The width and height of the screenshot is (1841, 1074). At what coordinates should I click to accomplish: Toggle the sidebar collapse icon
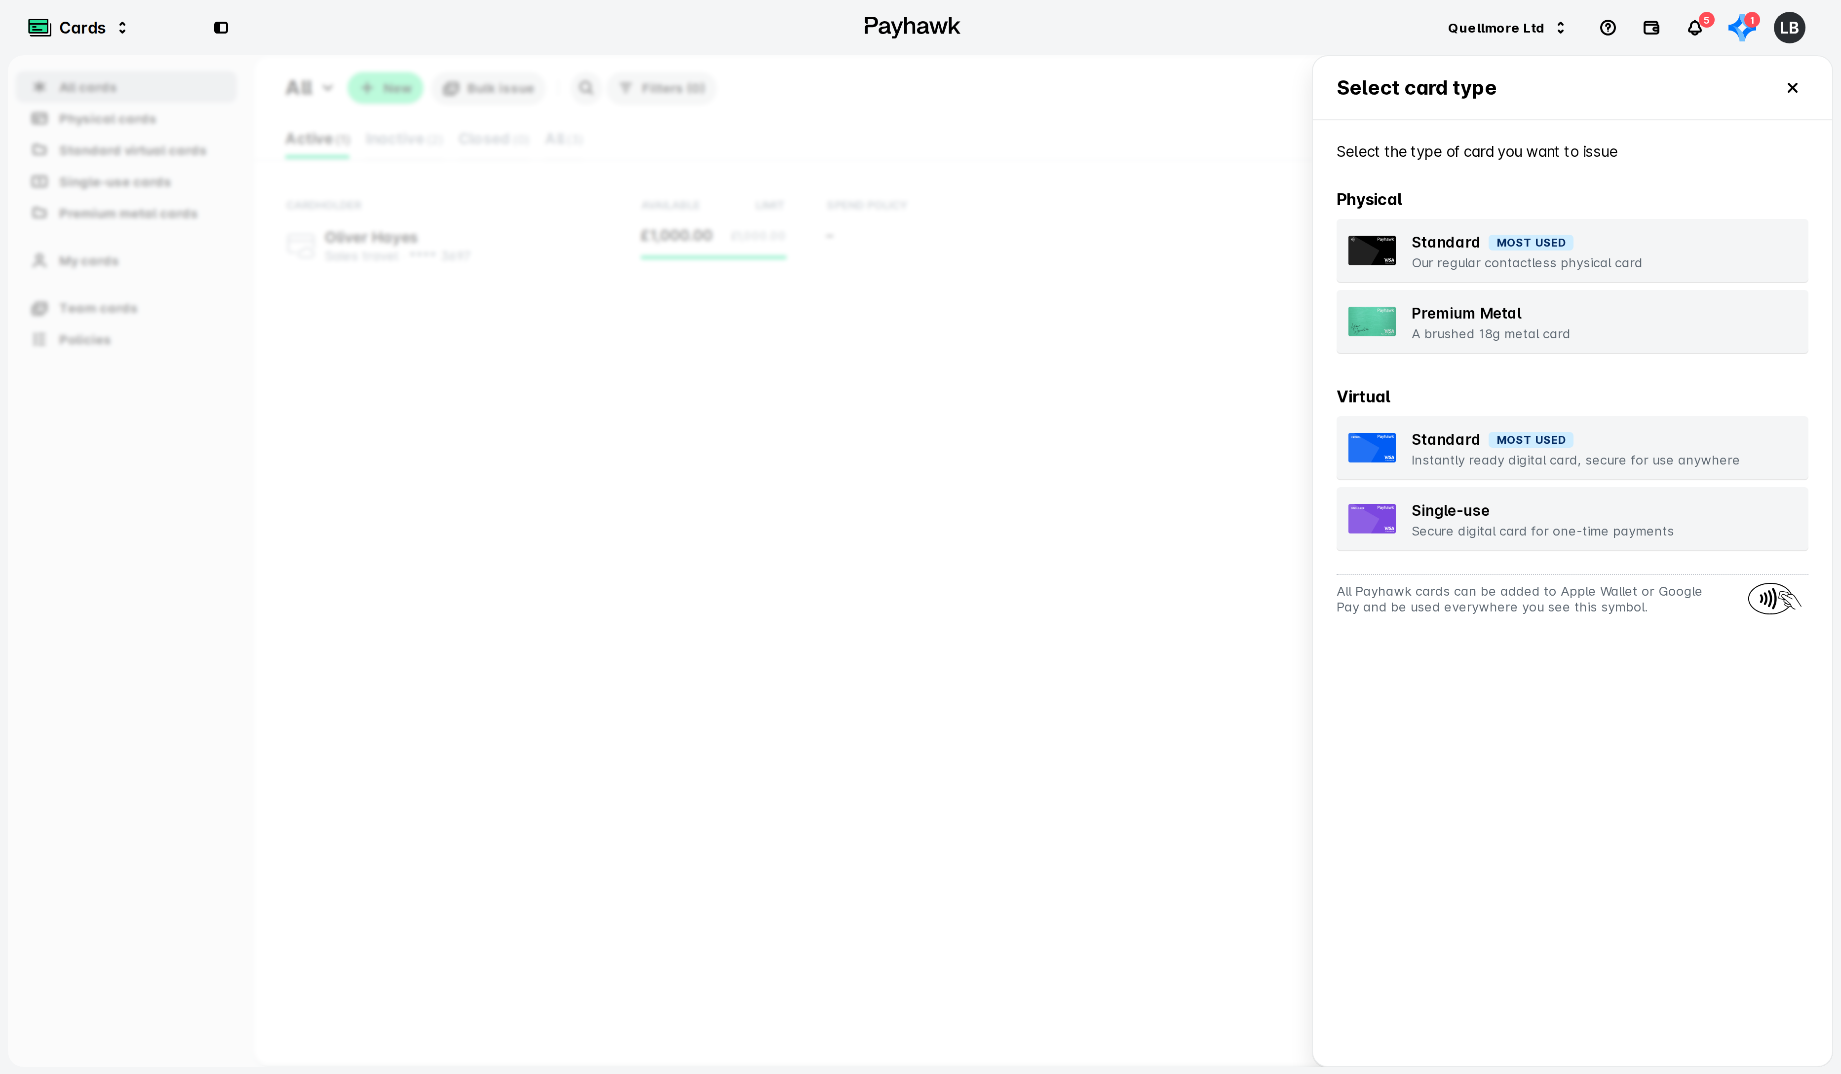pyautogui.click(x=221, y=28)
